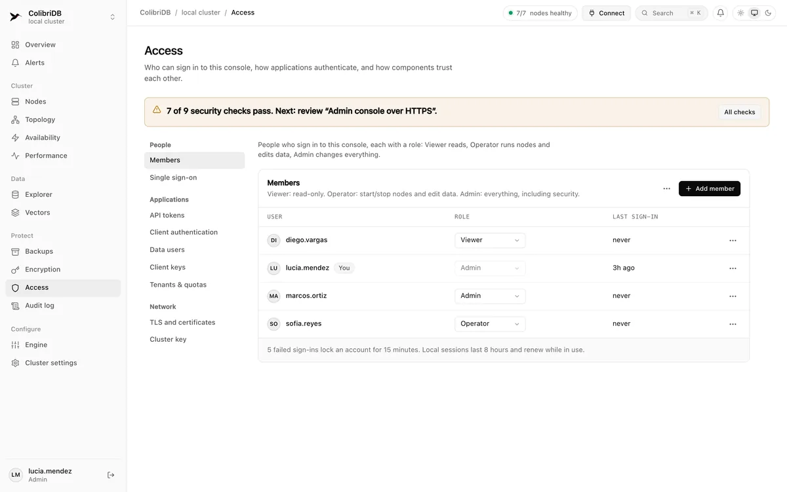Open the Tenants & quotas section
The width and height of the screenshot is (787, 492).
click(x=194, y=285)
